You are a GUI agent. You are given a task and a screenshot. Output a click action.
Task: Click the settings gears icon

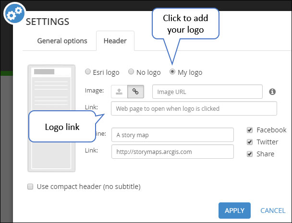[x=14, y=14]
